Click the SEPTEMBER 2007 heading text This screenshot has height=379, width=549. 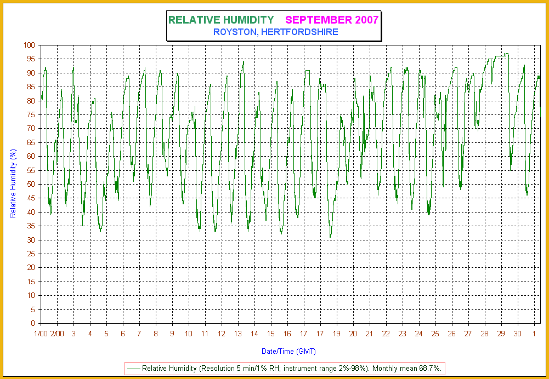331,20
